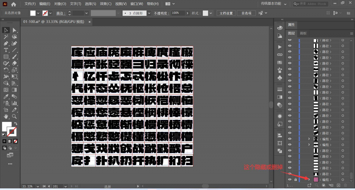Image resolution: width=355 pixels, height=190 pixels.
Task: Select the Type tool
Action: point(6,50)
